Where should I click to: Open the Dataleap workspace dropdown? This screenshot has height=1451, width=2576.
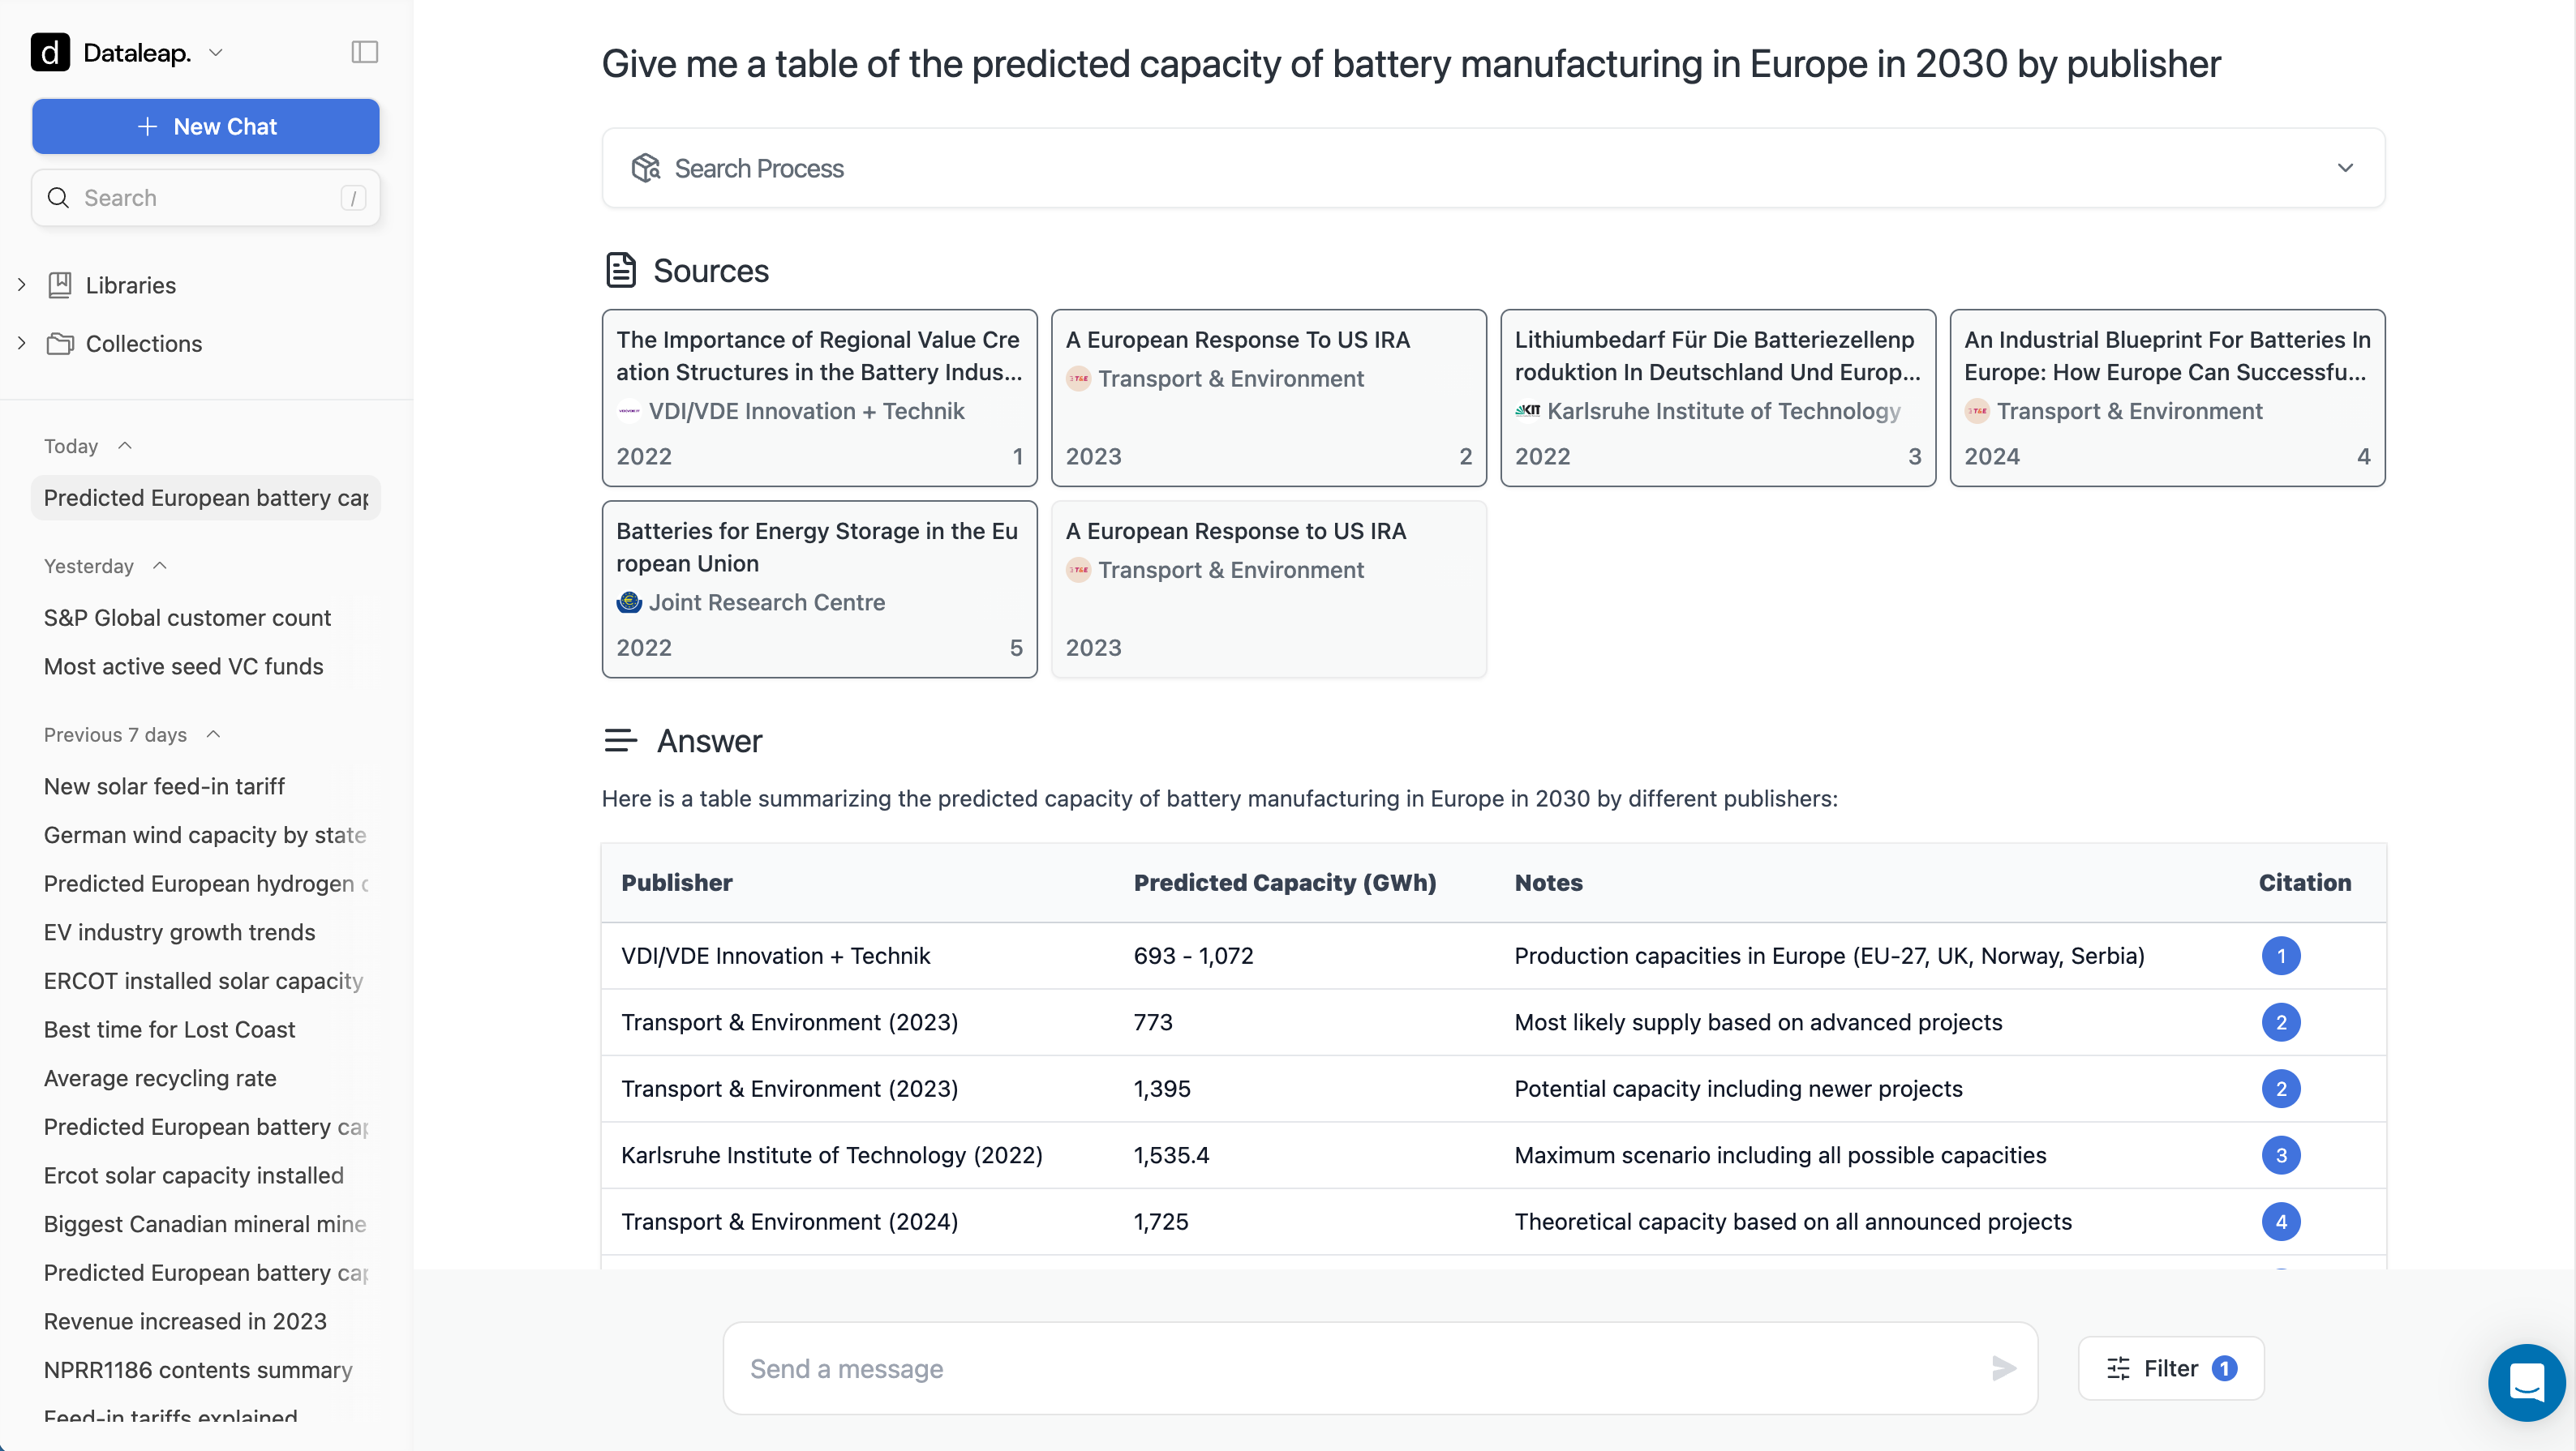(216, 52)
